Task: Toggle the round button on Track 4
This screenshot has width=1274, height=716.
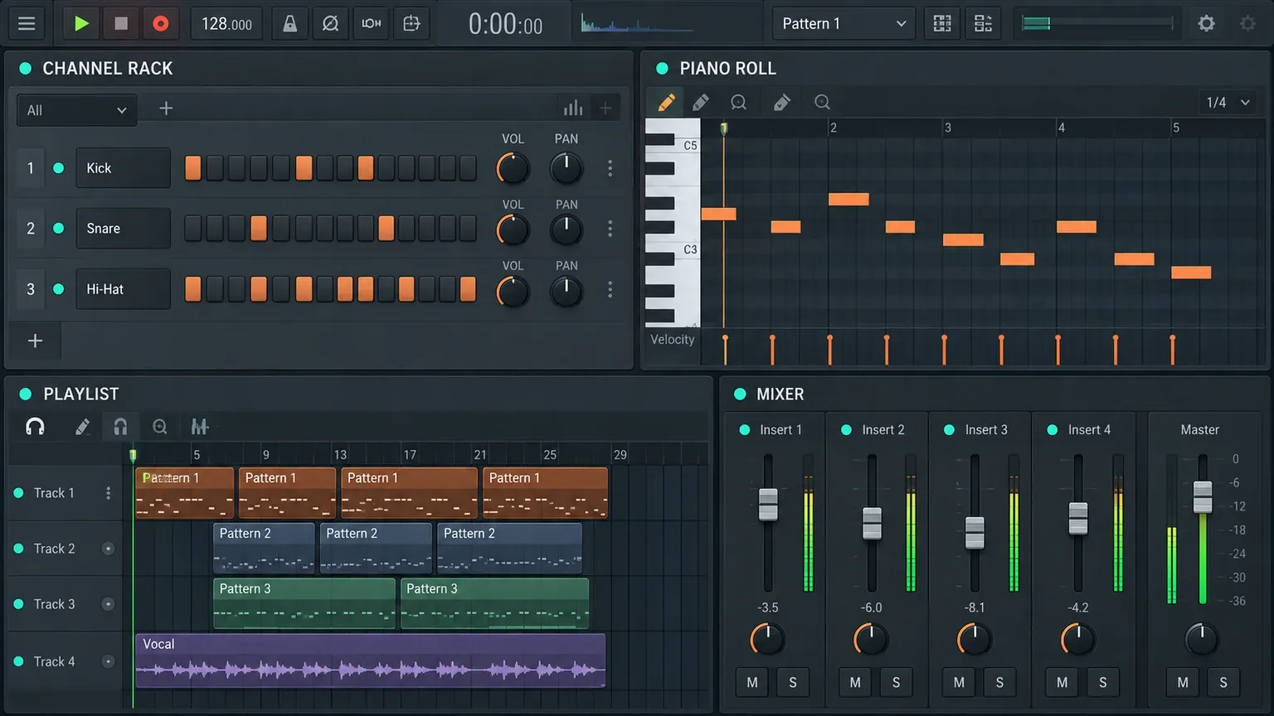Action: pos(108,661)
